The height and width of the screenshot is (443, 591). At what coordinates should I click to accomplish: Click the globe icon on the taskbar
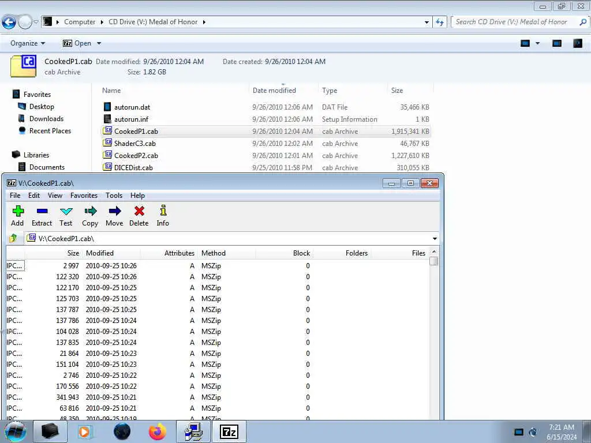point(122,431)
